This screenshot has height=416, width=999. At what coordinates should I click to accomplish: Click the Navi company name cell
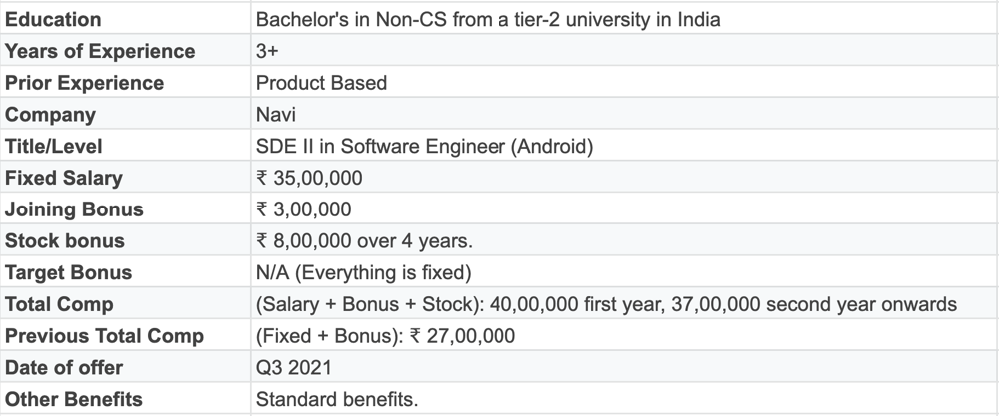pos(276,115)
